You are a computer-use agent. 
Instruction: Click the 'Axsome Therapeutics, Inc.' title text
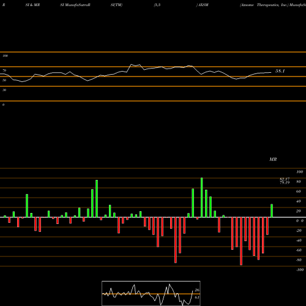click(264, 5)
